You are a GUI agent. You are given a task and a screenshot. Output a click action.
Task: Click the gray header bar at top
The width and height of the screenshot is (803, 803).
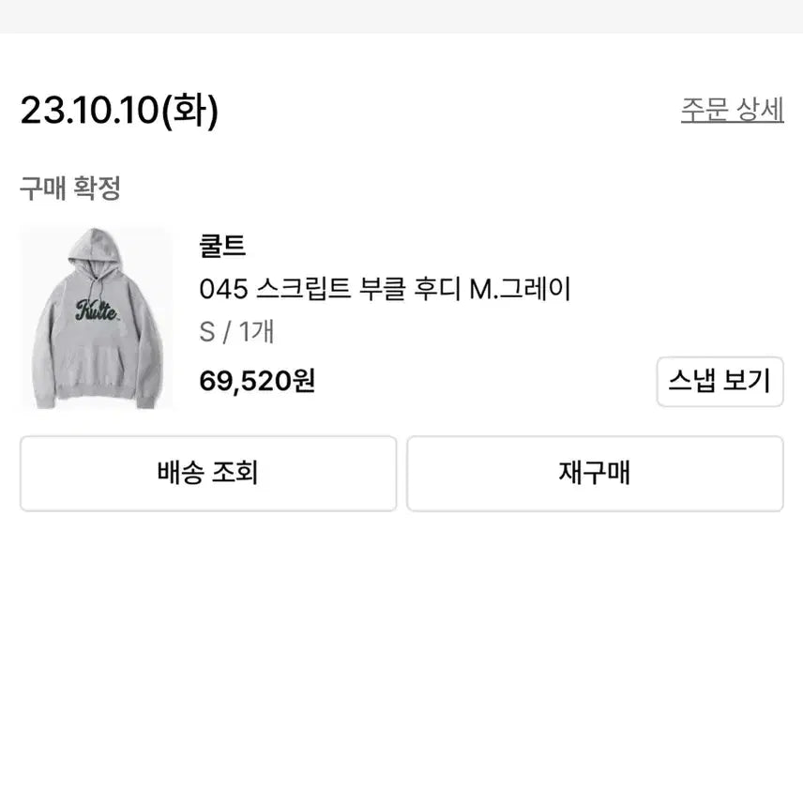tap(401, 16)
